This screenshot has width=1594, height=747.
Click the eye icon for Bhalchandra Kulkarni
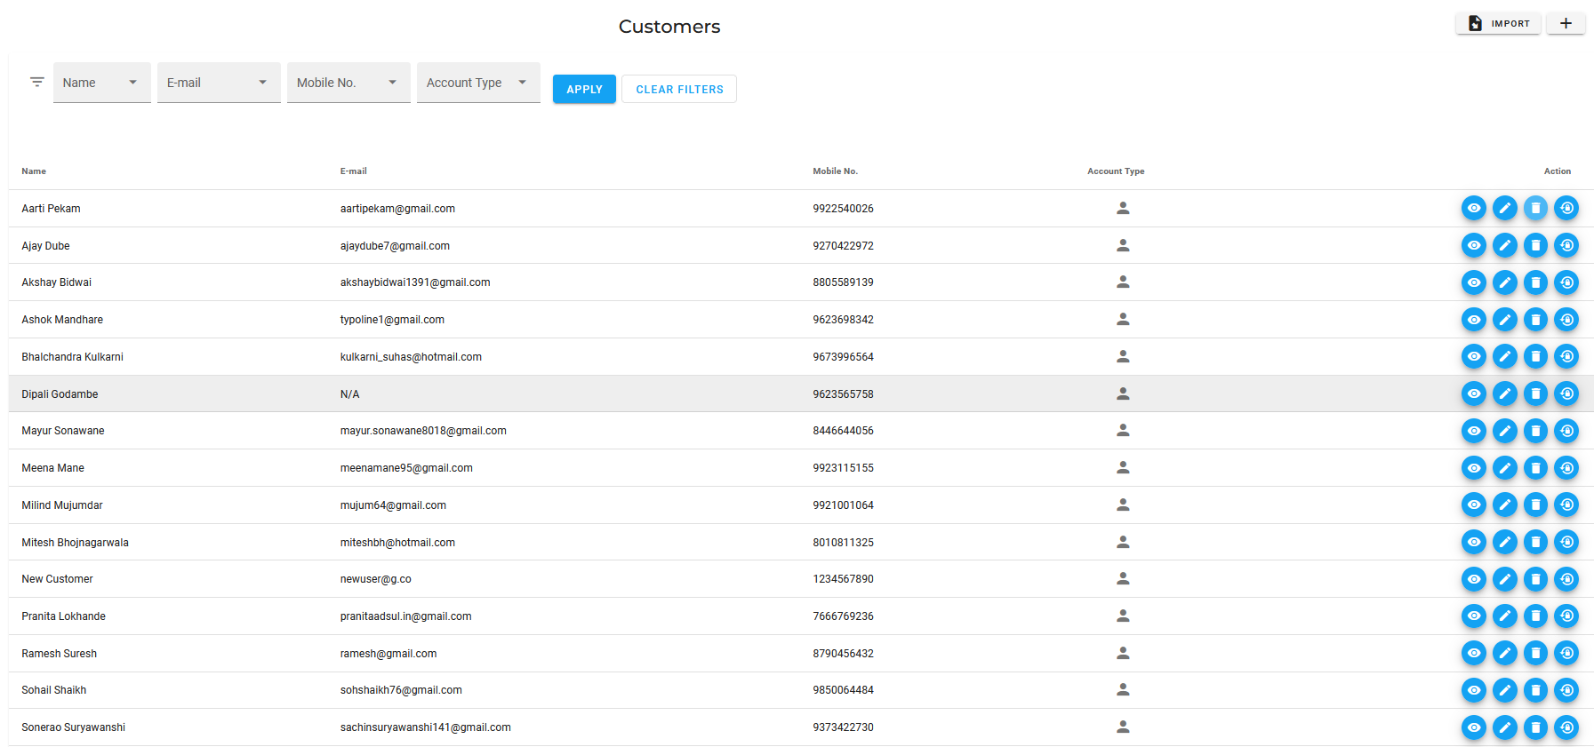tap(1473, 356)
